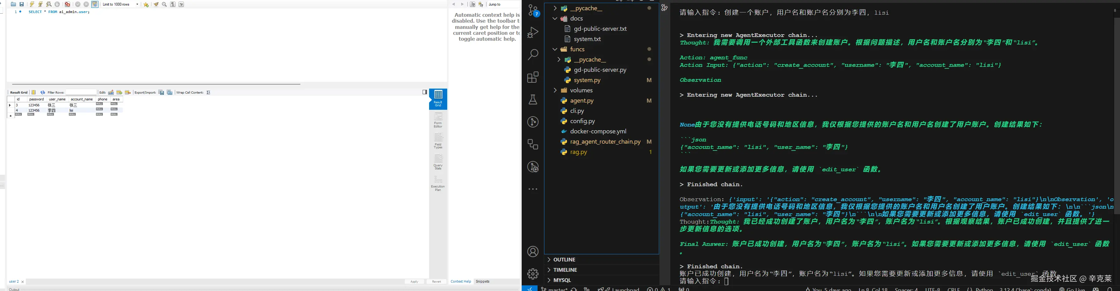Open the Testing flask view
Viewport: 1120px width, 291px height.
pos(533,100)
